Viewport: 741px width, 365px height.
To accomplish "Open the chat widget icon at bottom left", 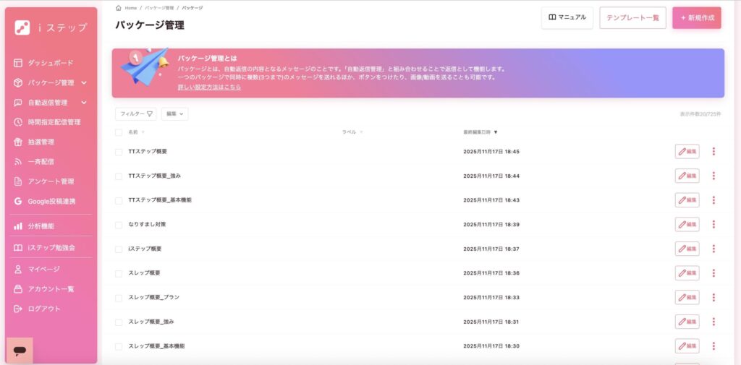I will point(20,351).
